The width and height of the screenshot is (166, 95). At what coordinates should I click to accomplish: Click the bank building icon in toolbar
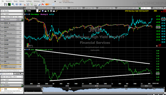[28, 4]
